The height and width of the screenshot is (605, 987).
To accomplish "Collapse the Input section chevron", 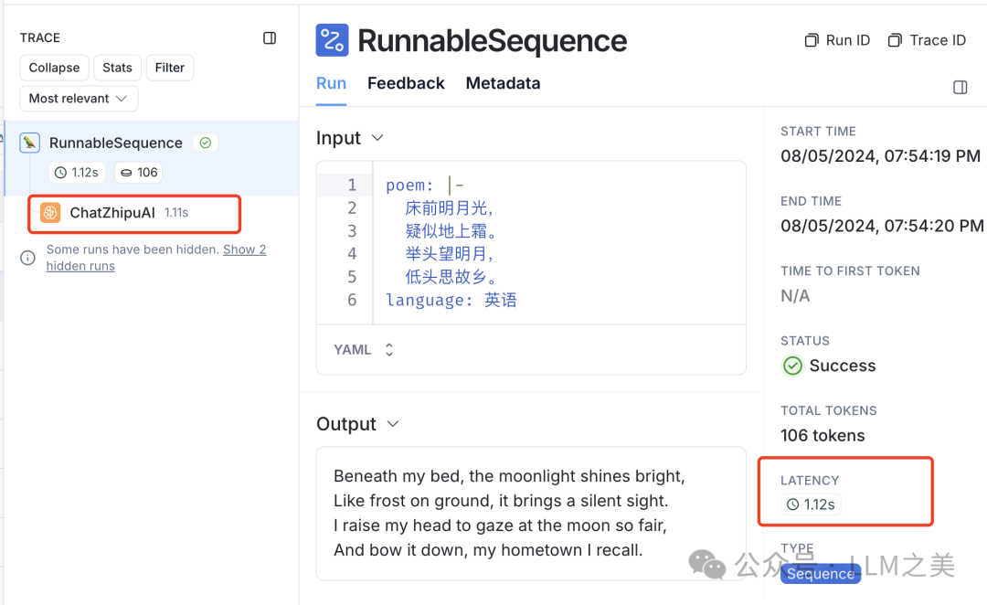I will (x=377, y=138).
